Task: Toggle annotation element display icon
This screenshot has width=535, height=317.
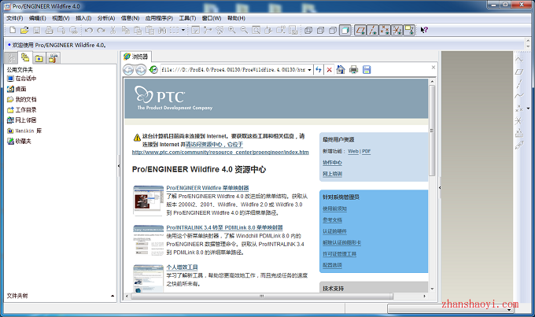Action: tap(409, 30)
